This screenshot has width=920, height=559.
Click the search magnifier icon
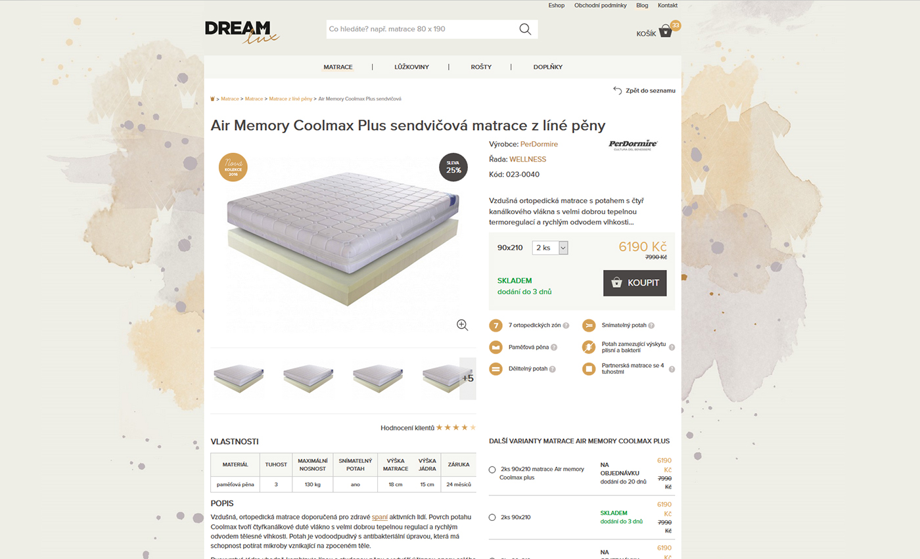[x=525, y=29]
